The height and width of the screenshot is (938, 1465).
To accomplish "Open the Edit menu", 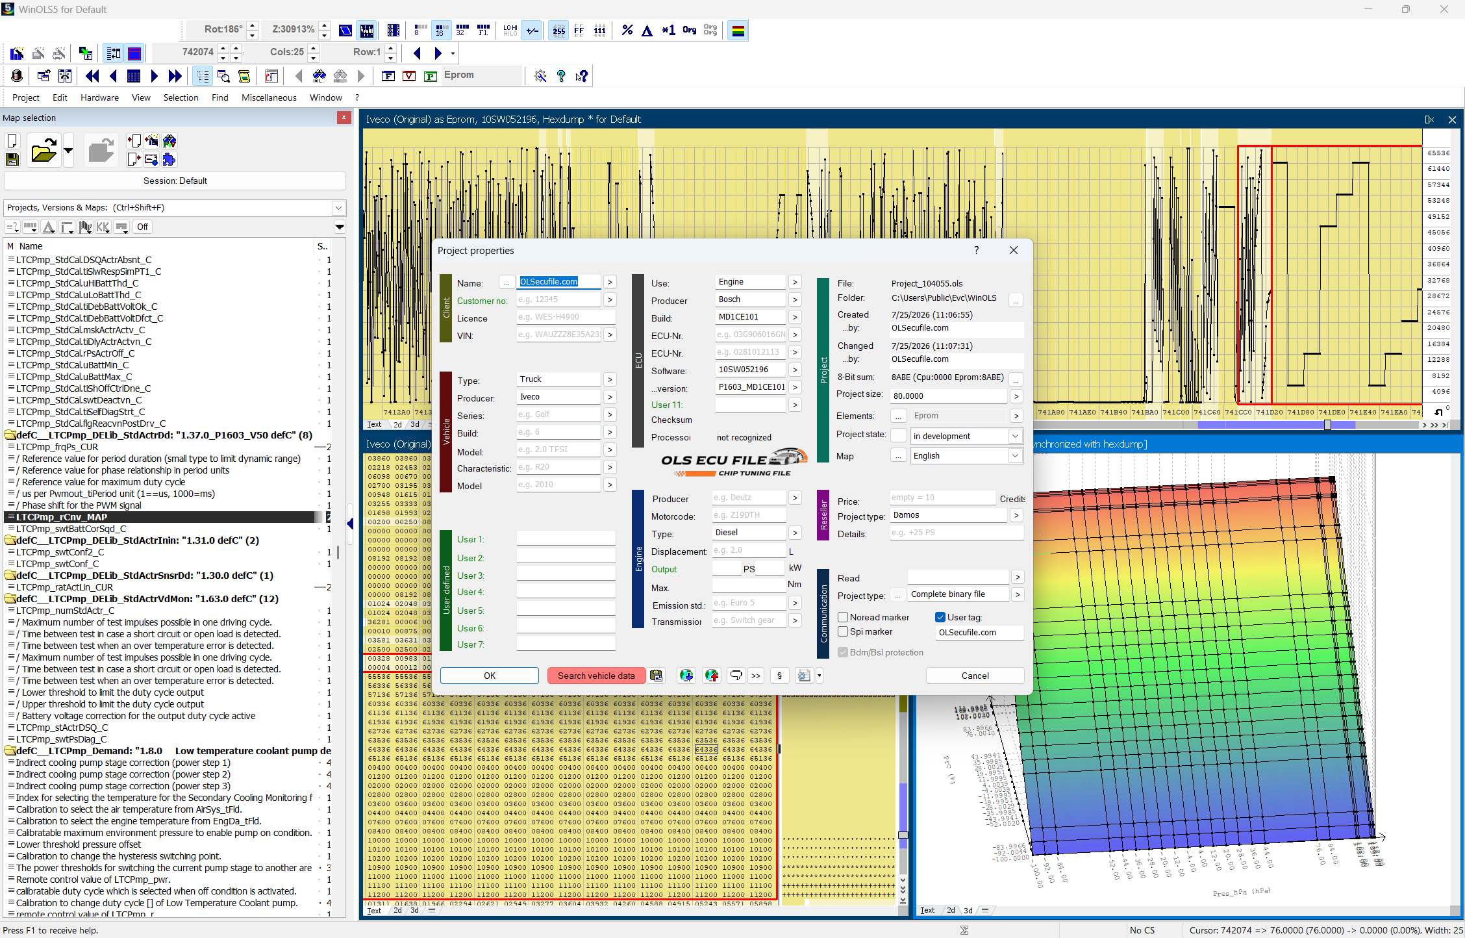I will pyautogui.click(x=60, y=97).
